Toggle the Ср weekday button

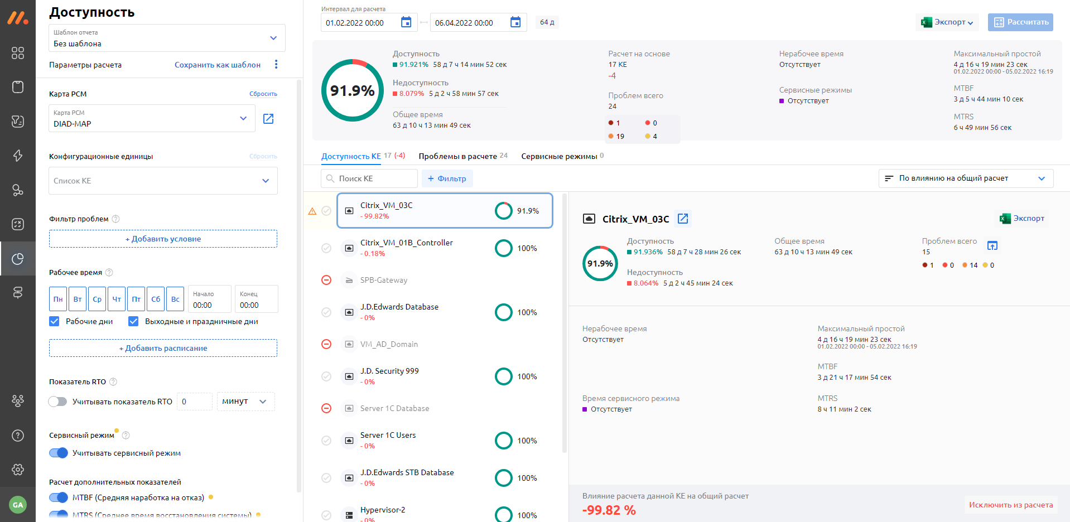point(97,299)
